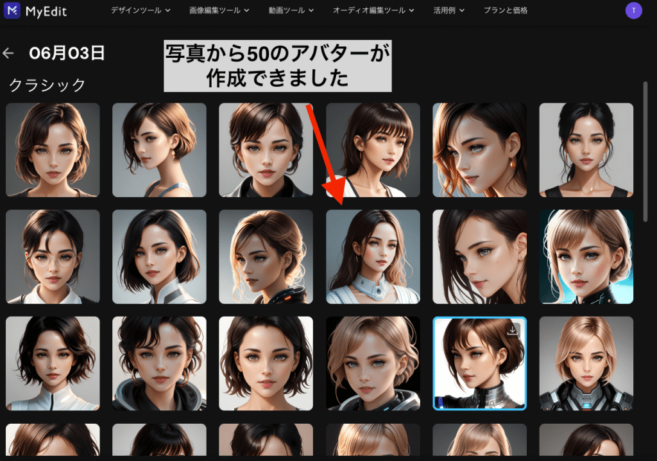Viewport: 657px width, 461px height.
Task: Open the 活用例 dropdown
Action: [x=448, y=10]
